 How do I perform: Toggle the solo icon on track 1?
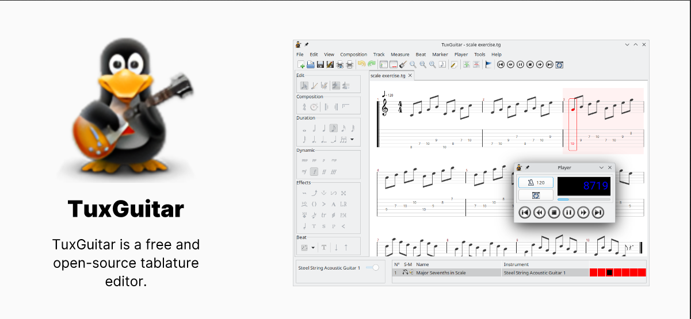(x=406, y=272)
